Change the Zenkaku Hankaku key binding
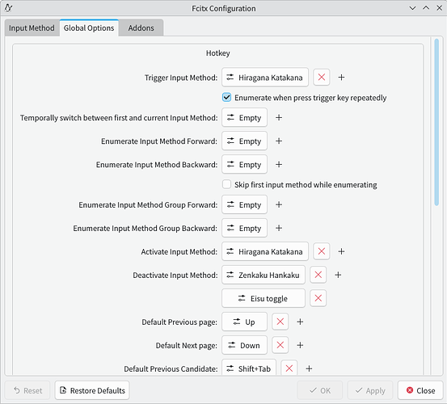 tap(264, 275)
